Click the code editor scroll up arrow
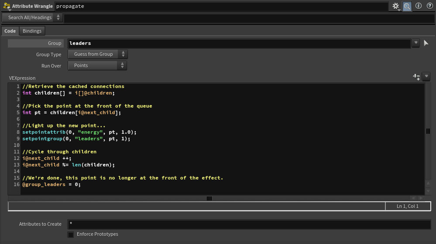This screenshot has height=244, width=436. click(428, 183)
